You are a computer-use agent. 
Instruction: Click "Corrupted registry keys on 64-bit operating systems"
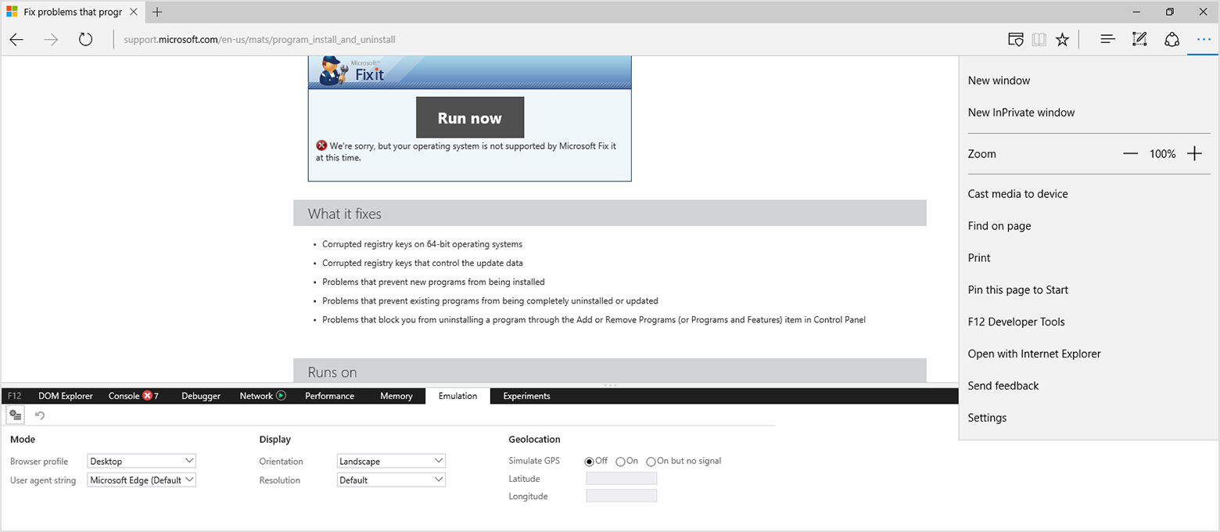[422, 244]
